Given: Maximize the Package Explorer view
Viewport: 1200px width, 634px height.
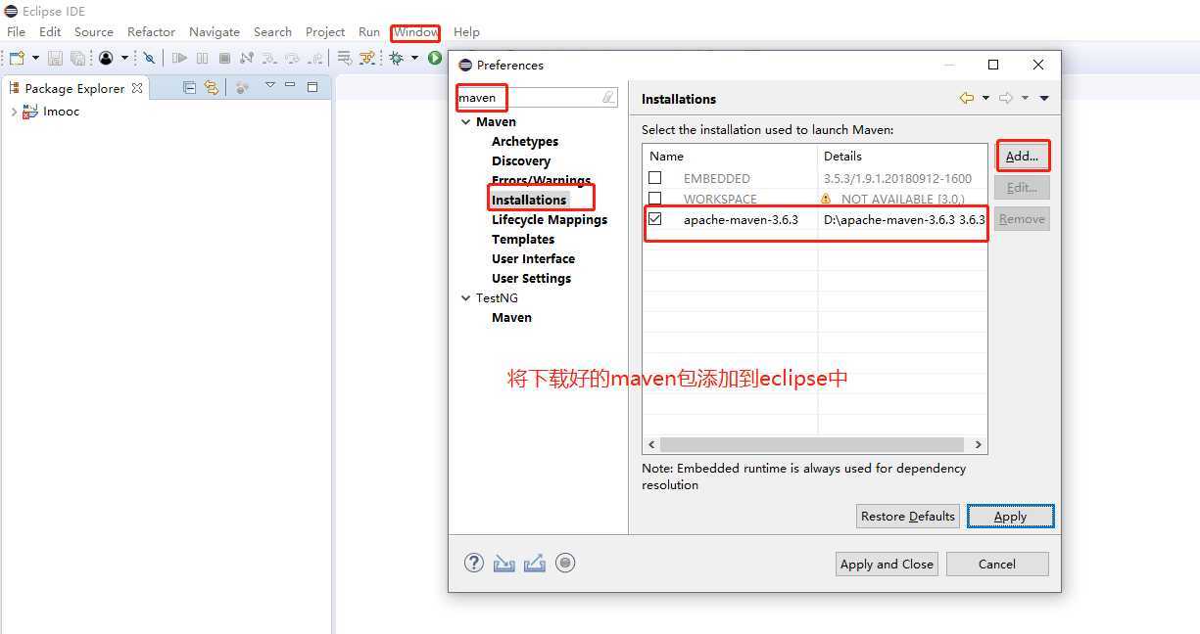Looking at the screenshot, I should 312,87.
